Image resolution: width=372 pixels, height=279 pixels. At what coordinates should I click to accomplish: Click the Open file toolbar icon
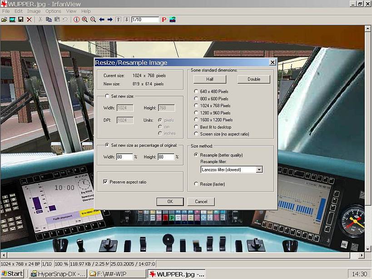point(4,20)
